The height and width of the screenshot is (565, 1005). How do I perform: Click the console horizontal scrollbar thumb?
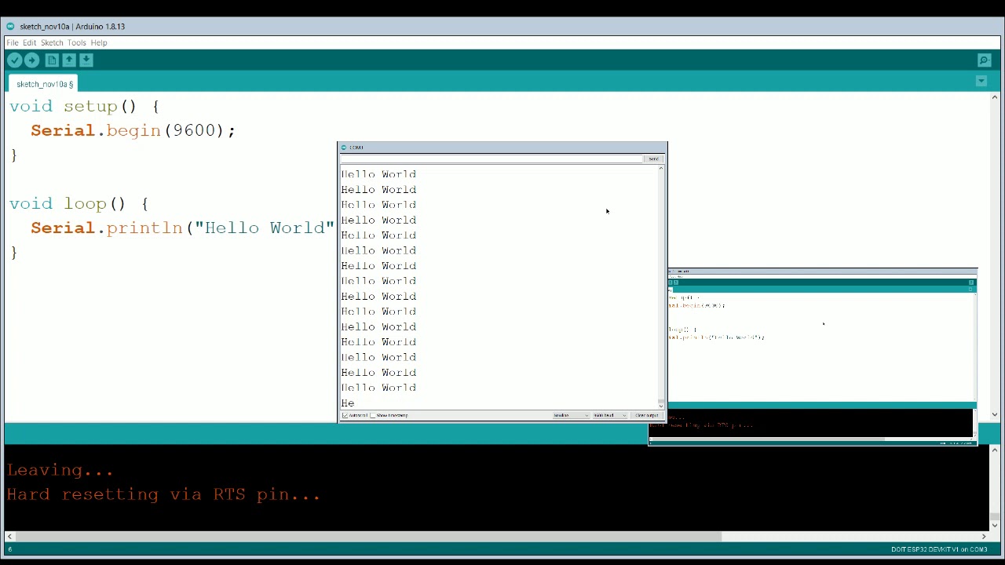point(367,537)
